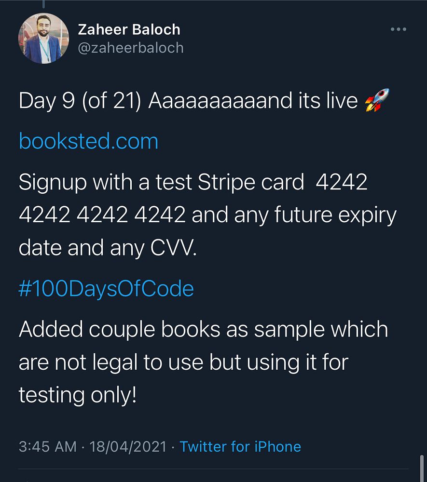Tap the 'testing only!' text

(78, 395)
